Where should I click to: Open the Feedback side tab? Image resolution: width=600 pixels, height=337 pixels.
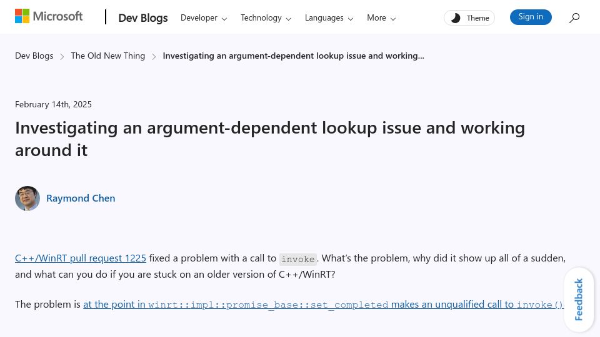coord(579,299)
